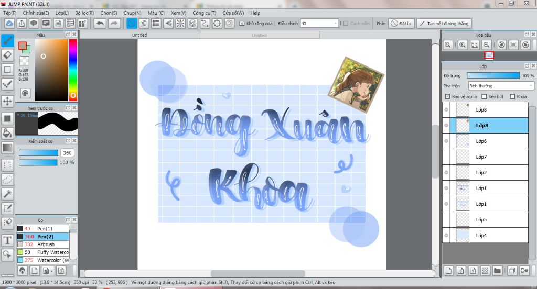Open the Bộ lọc(R) menu
Viewport: 537px width, 289px height.
(x=84, y=13)
